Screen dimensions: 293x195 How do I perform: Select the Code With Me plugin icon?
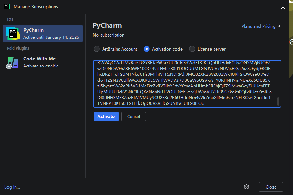pos(12,62)
